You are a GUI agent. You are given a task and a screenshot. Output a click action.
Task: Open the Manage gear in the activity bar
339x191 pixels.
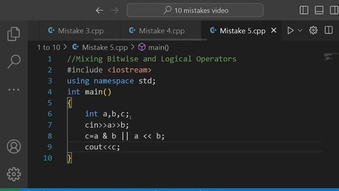tap(14, 174)
